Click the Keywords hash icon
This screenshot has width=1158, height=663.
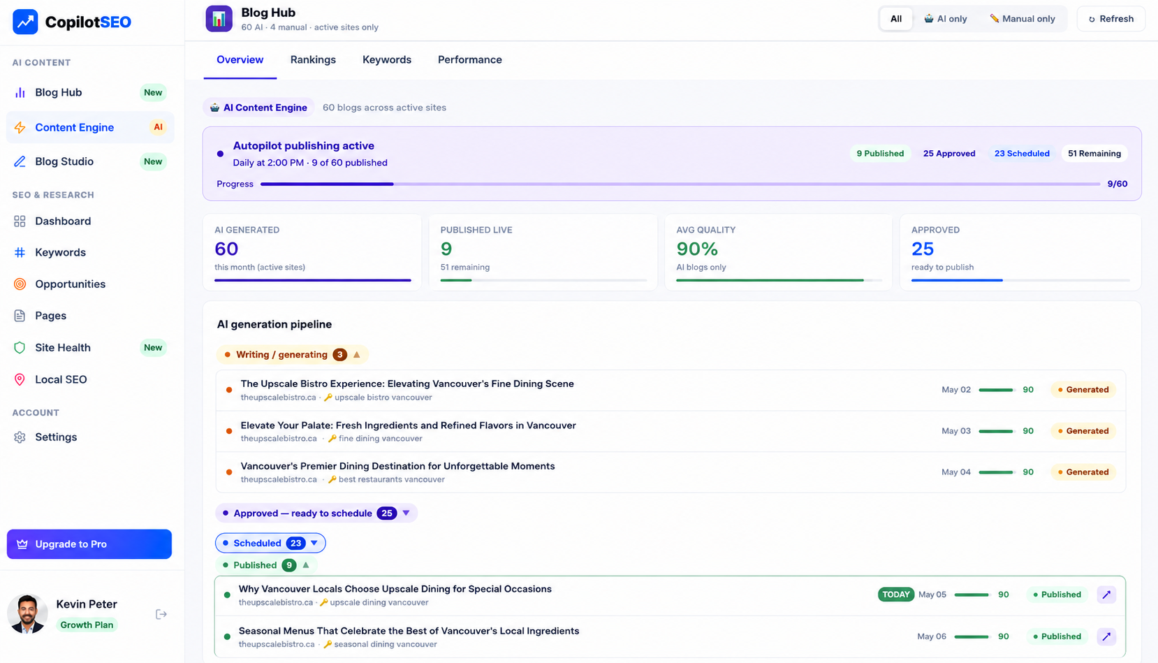(20, 252)
